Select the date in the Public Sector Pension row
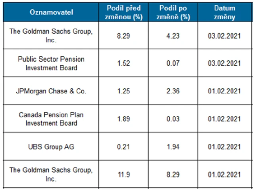 224,63
